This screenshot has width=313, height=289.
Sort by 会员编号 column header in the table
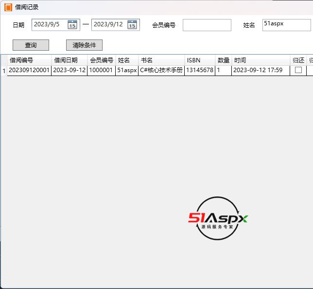coord(102,60)
